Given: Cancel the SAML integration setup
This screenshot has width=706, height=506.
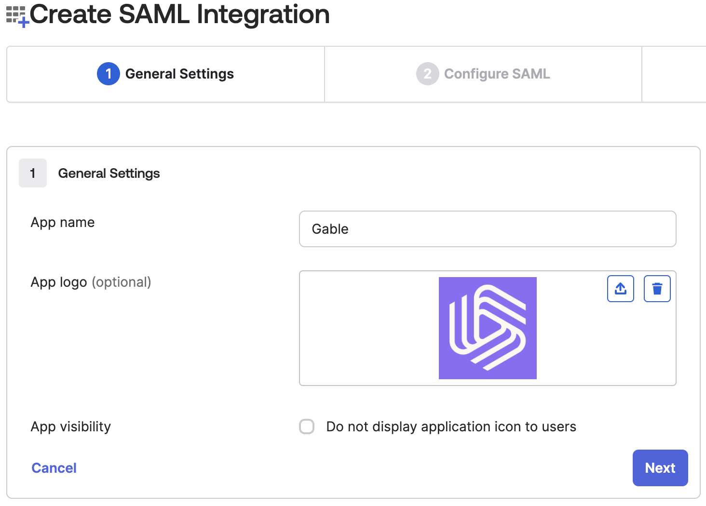Looking at the screenshot, I should [54, 468].
